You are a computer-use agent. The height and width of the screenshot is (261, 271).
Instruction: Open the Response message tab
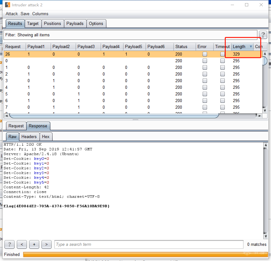click(x=38, y=126)
